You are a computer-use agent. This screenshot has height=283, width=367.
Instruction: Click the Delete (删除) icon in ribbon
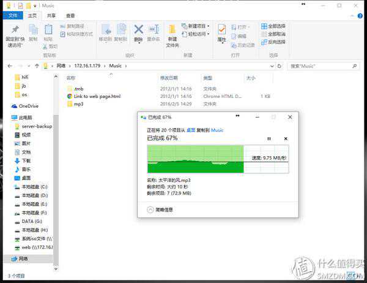pyautogui.click(x=139, y=32)
